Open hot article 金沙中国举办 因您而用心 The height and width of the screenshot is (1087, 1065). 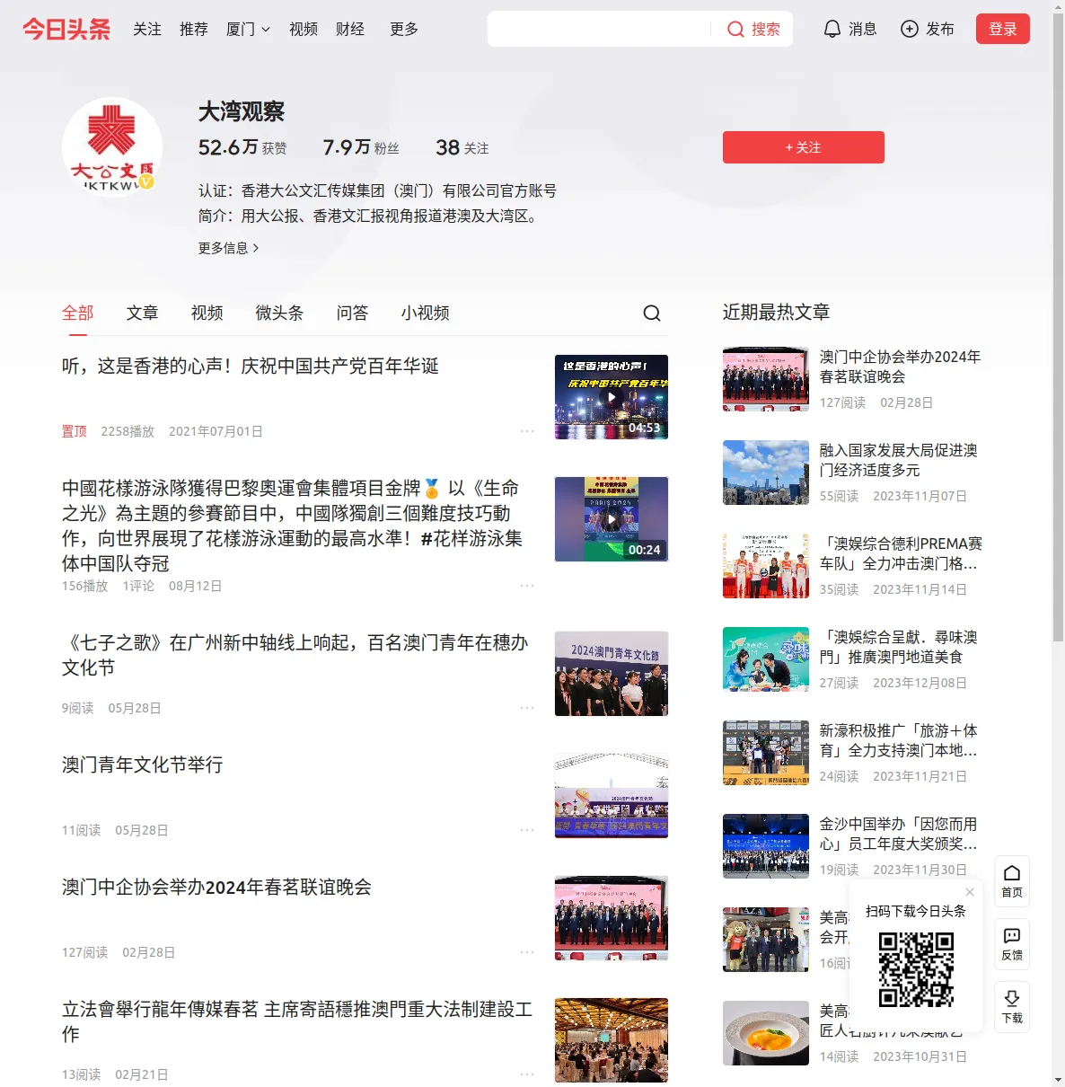[x=899, y=834]
